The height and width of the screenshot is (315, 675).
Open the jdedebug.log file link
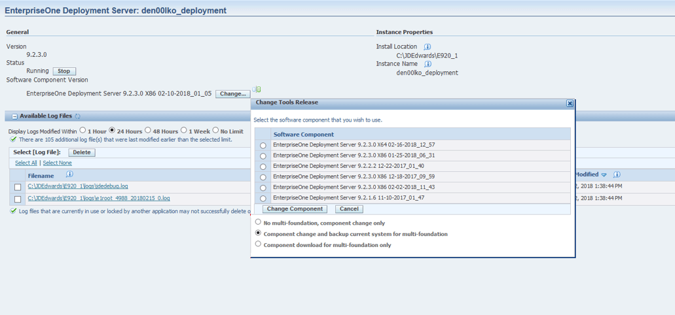coord(78,186)
